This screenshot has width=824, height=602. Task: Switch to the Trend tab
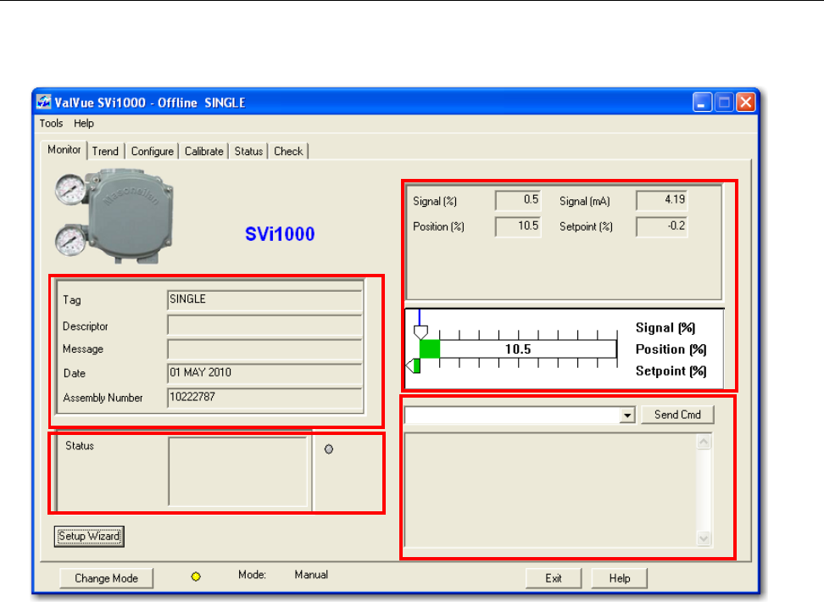pos(105,152)
